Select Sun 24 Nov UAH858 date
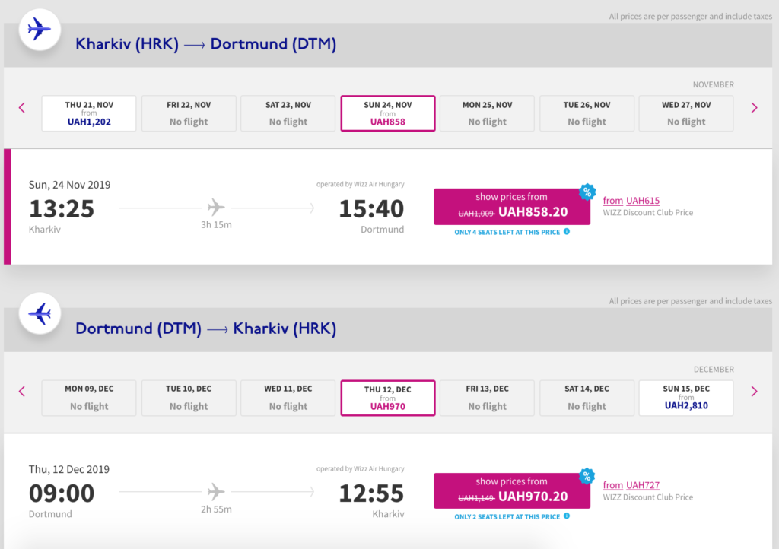The width and height of the screenshot is (779, 549). click(x=388, y=113)
